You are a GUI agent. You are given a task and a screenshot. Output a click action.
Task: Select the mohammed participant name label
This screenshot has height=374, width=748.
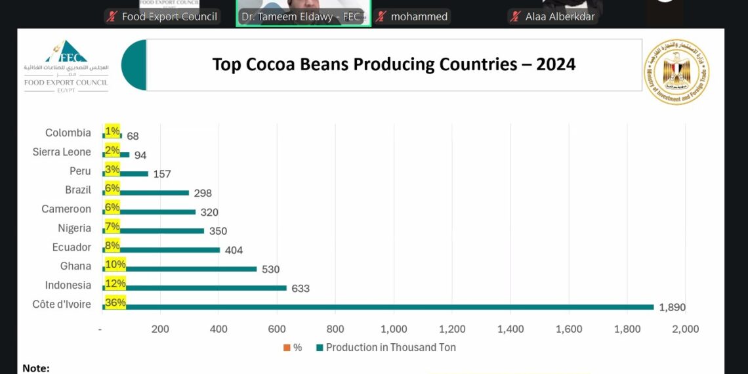(x=419, y=17)
